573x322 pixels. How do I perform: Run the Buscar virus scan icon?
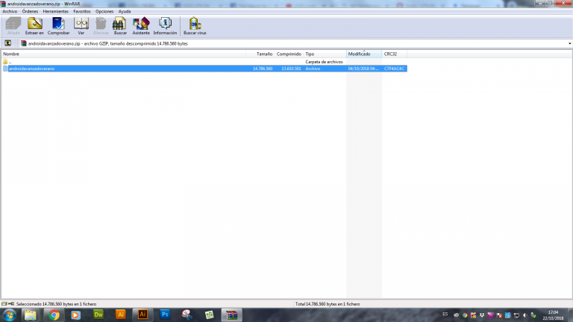[195, 26]
